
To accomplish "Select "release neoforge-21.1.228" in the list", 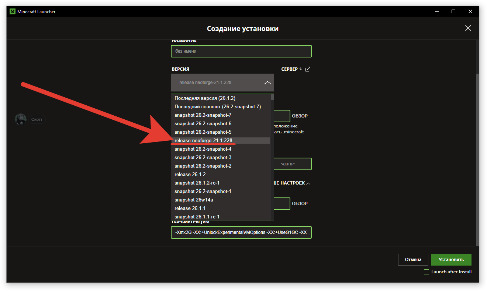I will coord(221,141).
